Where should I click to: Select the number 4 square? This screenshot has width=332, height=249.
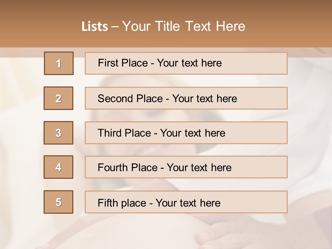click(58, 167)
